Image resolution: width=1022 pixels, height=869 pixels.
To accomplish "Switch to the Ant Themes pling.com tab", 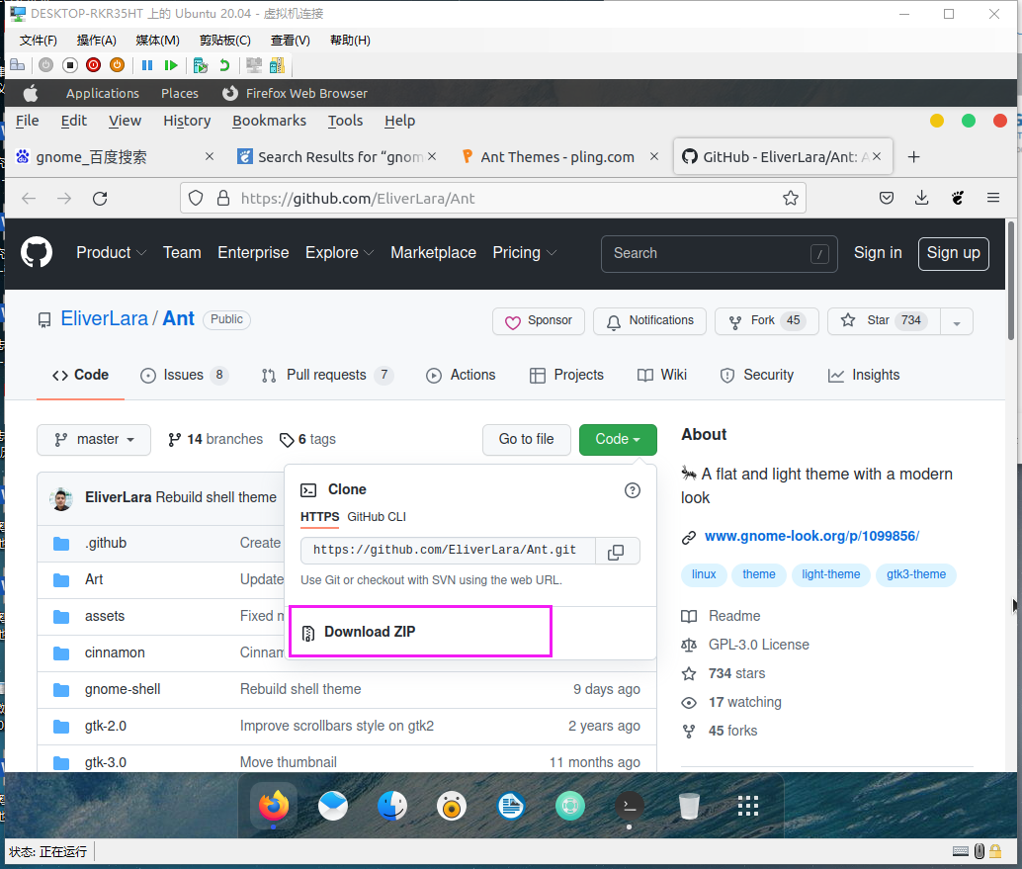I will coord(557,157).
